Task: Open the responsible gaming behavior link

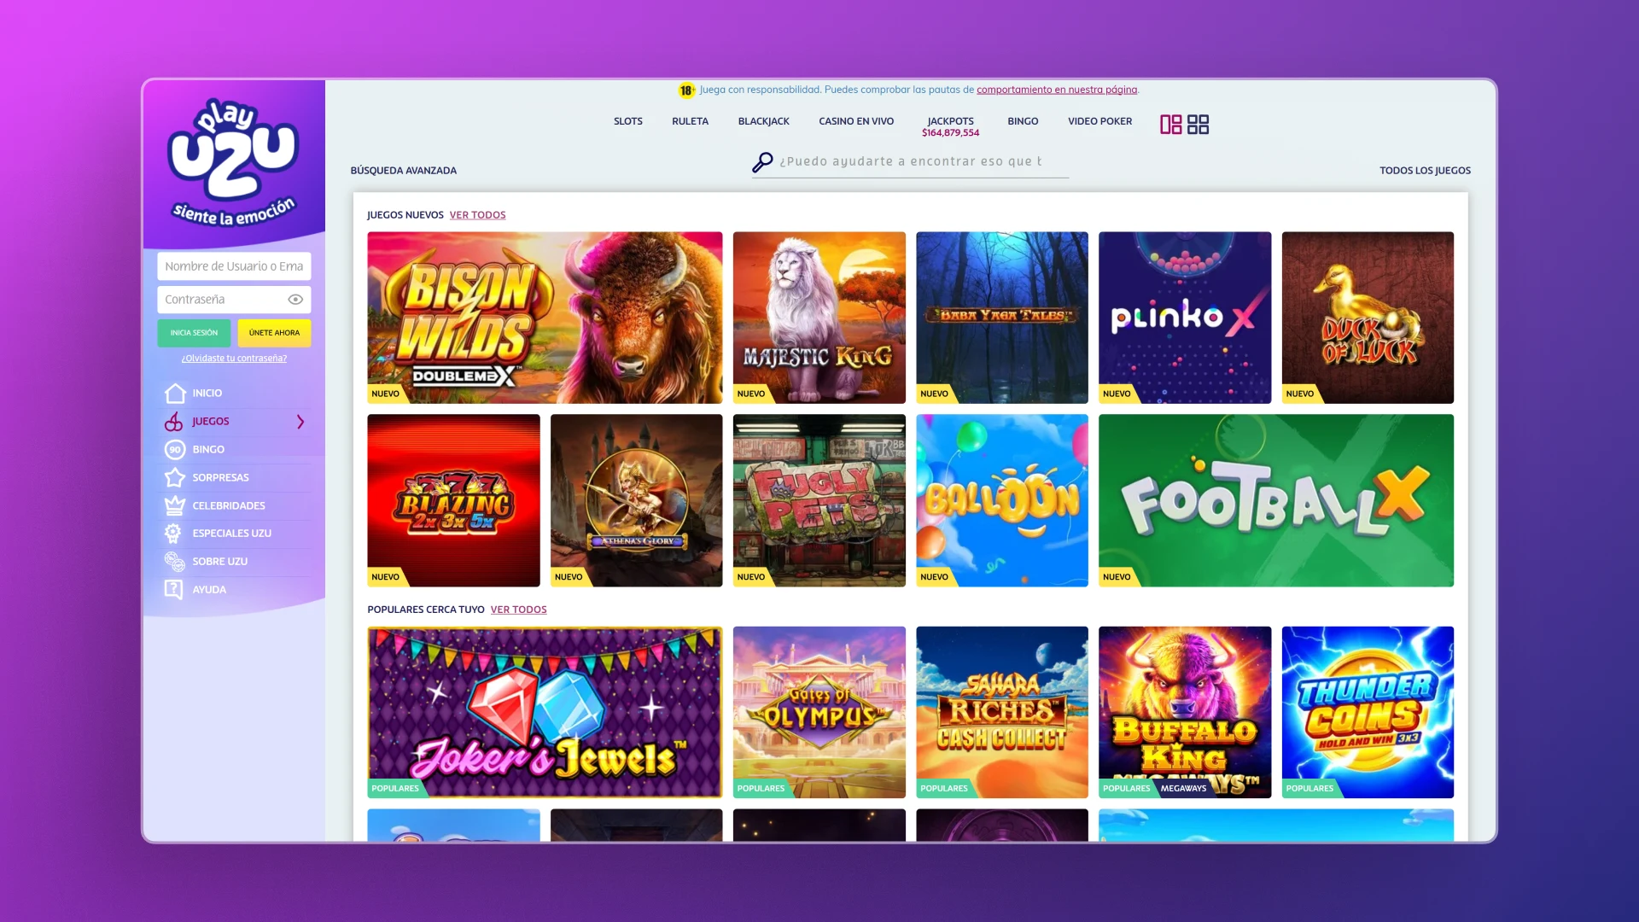Action: [x=1056, y=90]
